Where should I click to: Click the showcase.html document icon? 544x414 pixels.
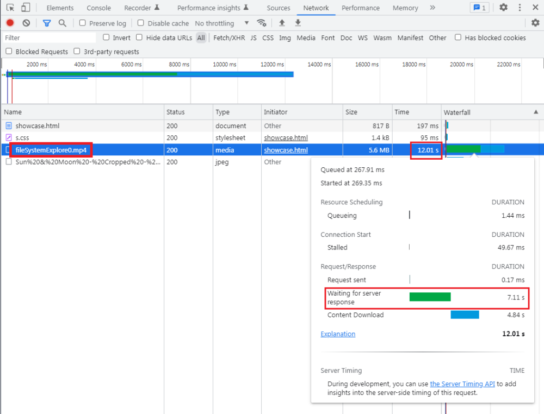pos(9,126)
